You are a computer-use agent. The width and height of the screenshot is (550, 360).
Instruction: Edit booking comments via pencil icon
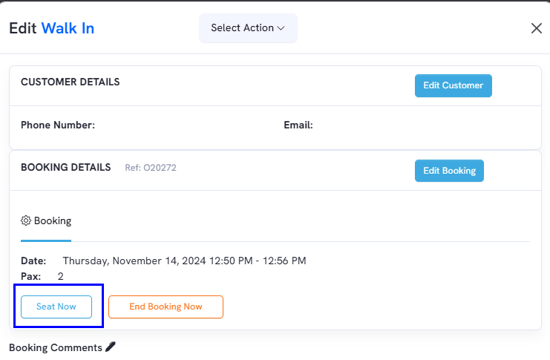111,347
